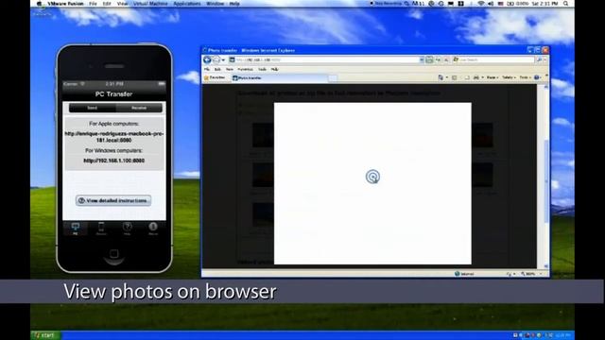Click the Spotlight search icon
The height and width of the screenshot is (340, 605).
click(x=565, y=4)
